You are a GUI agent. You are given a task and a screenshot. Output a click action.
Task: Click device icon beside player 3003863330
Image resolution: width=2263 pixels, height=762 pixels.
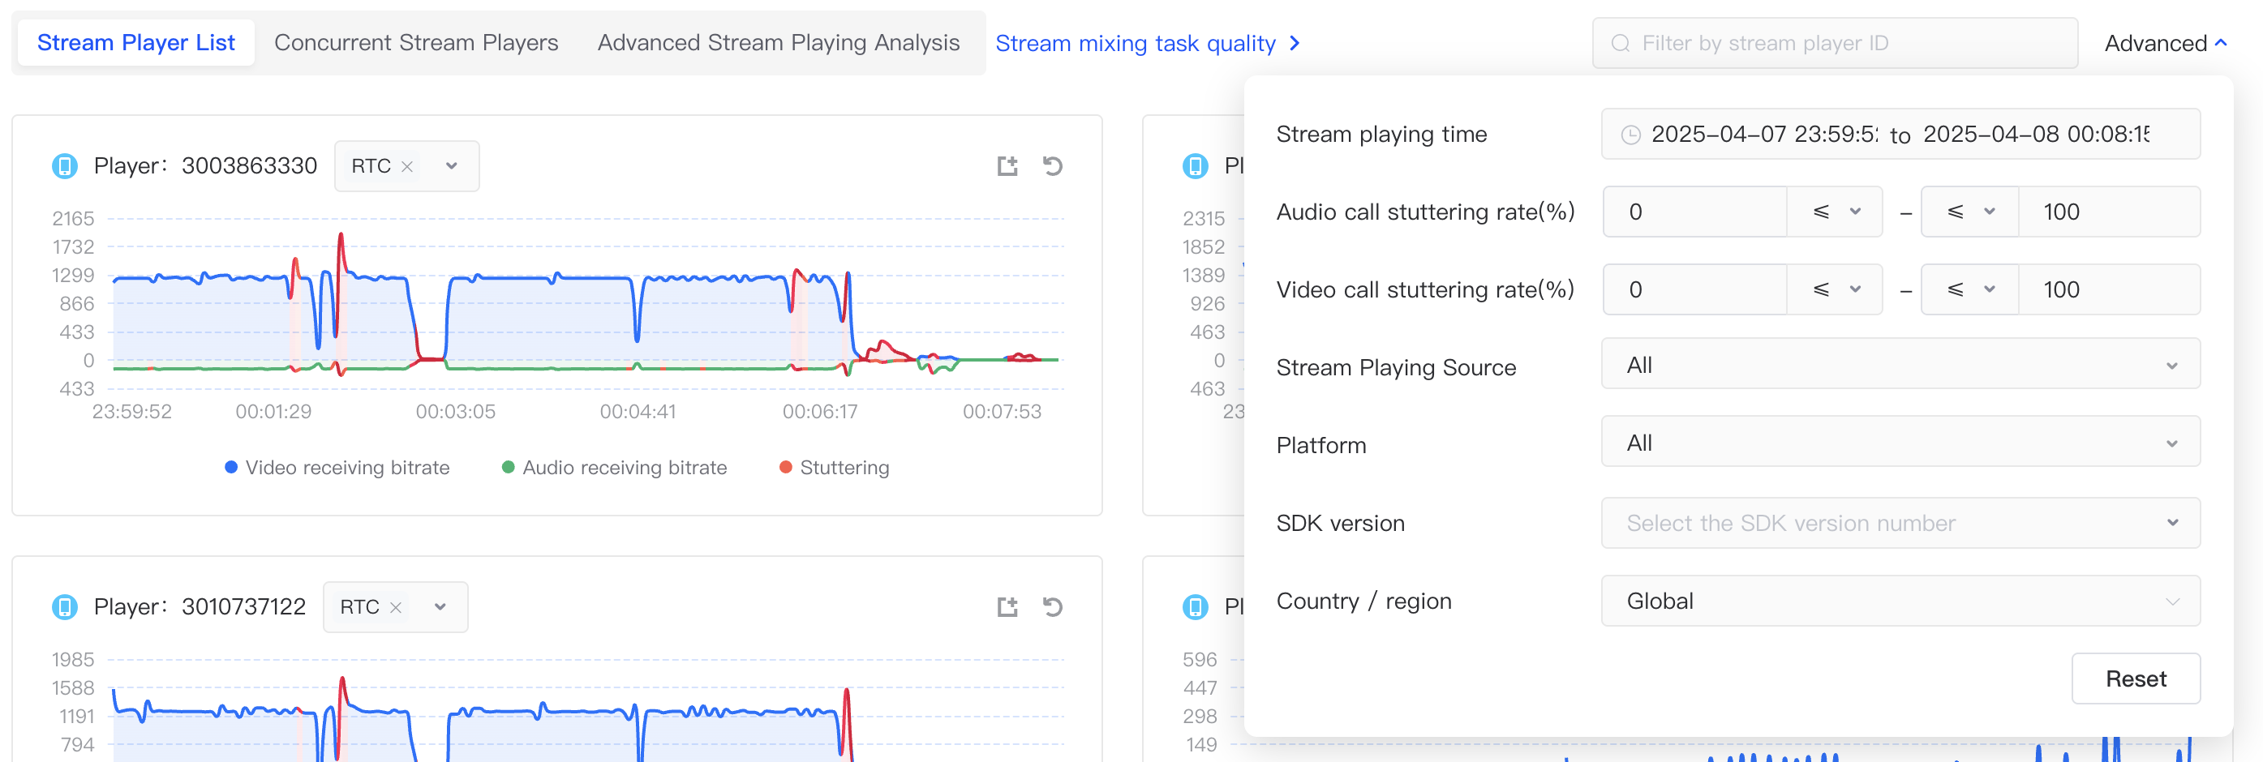click(65, 166)
